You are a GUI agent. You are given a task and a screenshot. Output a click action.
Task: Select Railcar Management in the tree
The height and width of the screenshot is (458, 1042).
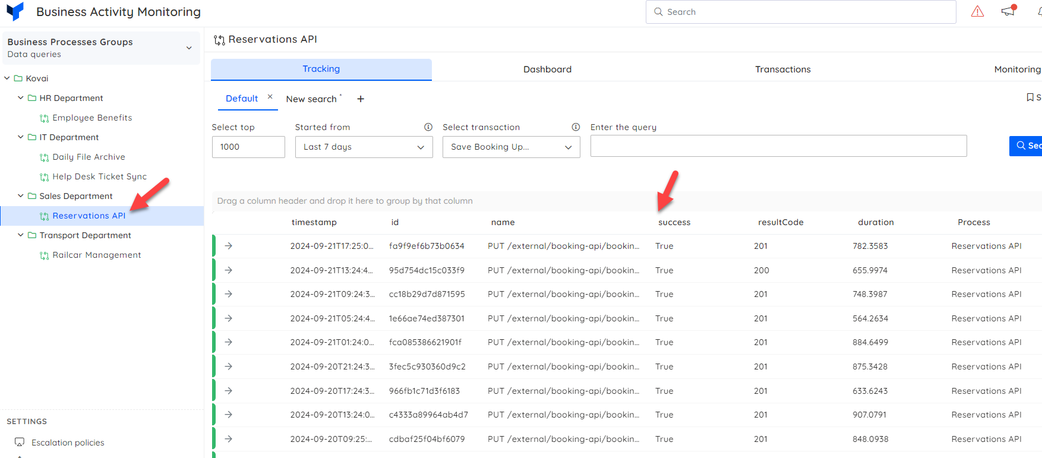pyautogui.click(x=97, y=255)
